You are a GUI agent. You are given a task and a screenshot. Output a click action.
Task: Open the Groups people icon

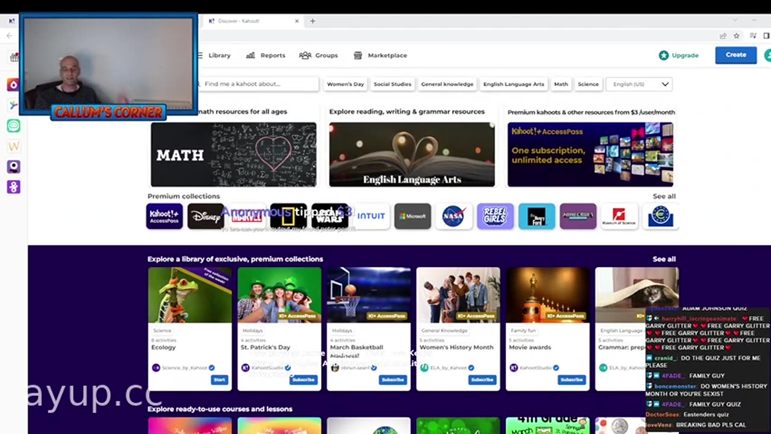(x=305, y=55)
